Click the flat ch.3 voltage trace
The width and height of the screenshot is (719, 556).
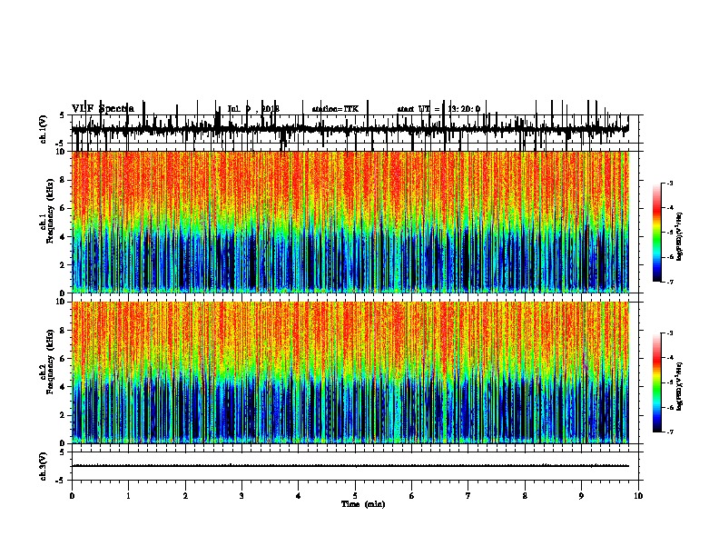pyautogui.click(x=350, y=466)
